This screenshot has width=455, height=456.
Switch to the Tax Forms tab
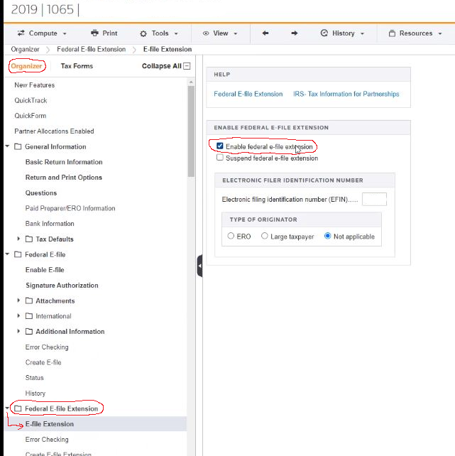(x=77, y=66)
